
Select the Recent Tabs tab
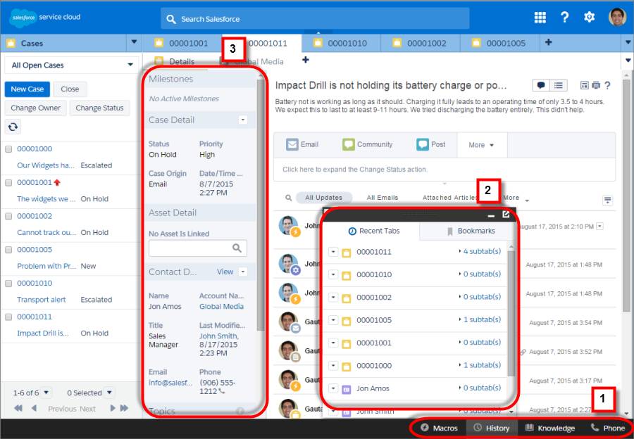[x=373, y=231]
